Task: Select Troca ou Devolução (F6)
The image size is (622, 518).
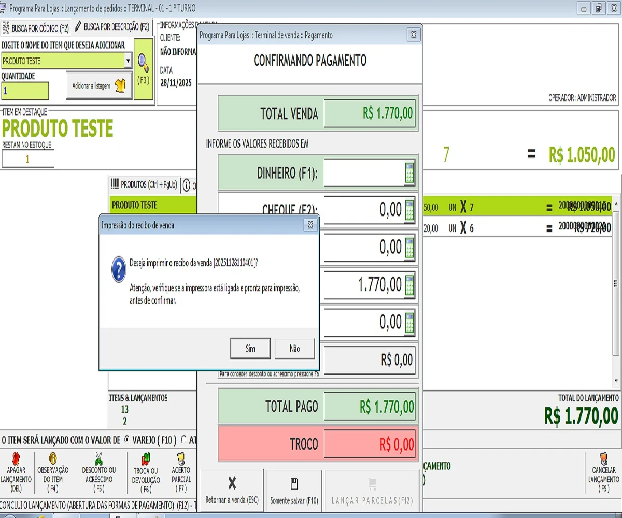Action: pyautogui.click(x=146, y=459)
